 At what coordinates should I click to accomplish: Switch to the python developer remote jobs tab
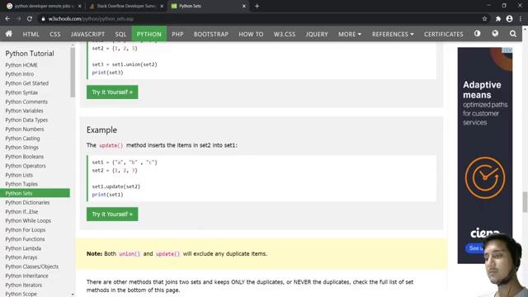[45, 6]
